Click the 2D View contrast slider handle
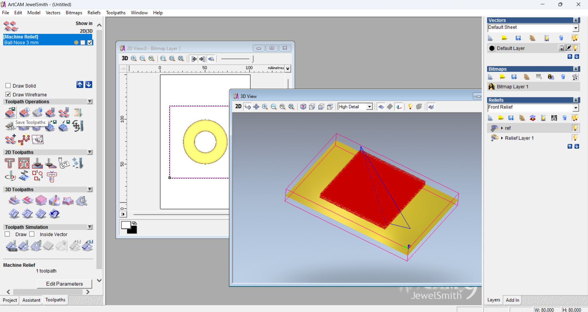The width and height of the screenshot is (588, 312). tap(253, 59)
